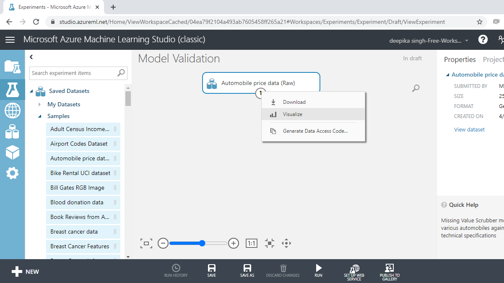Select the Automobile price data (Raw) module
Viewport: 504px width, 283px height.
click(261, 83)
